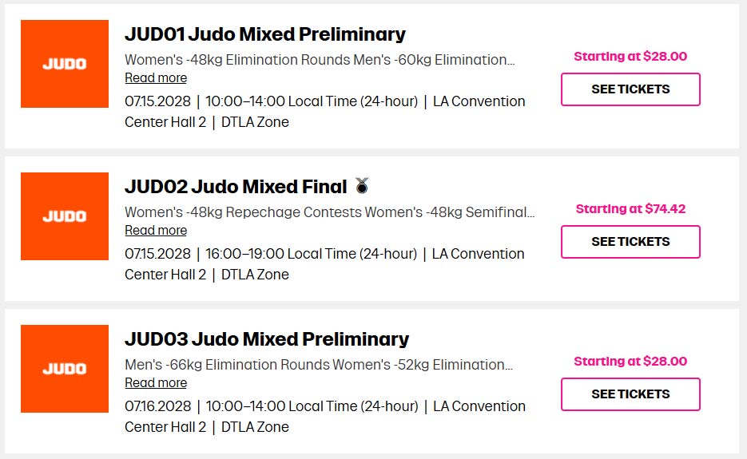The image size is (747, 459).
Task: Click the JUD01 orange Judo logo thumbnail
Action: point(65,64)
